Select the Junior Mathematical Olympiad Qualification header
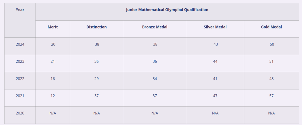 pos(167,9)
